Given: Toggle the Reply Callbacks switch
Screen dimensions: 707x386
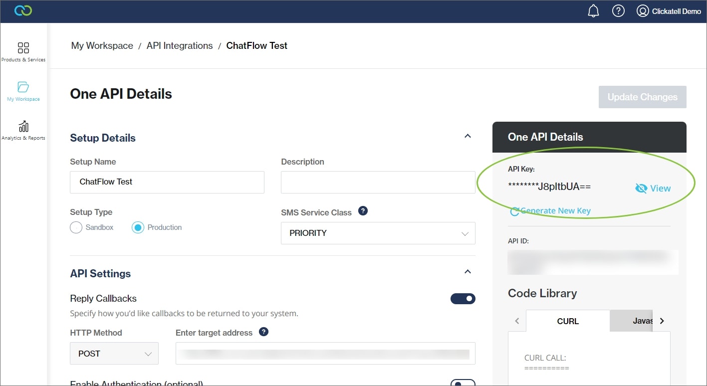Looking at the screenshot, I should [x=463, y=299].
